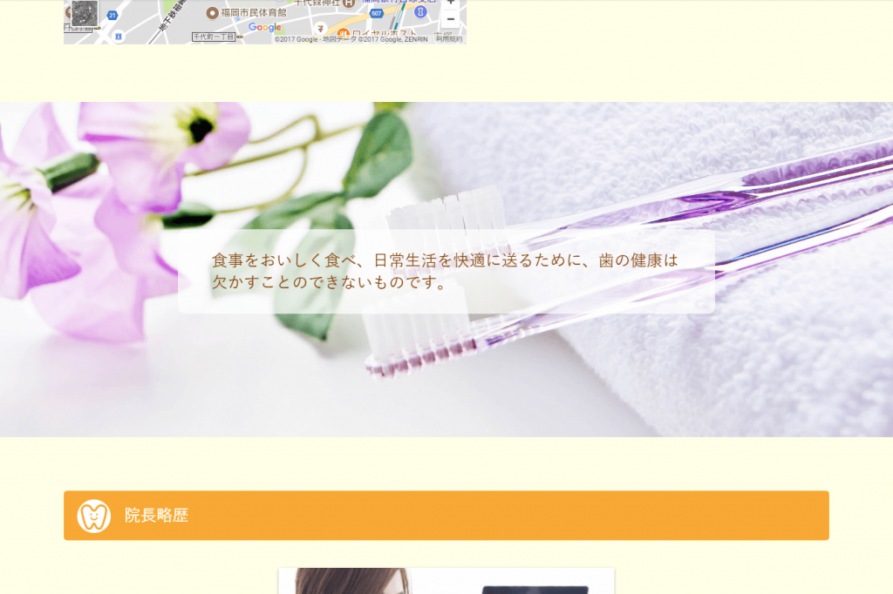Click the convenience store marker on map
This screenshot has height=594, width=893.
(321, 29)
